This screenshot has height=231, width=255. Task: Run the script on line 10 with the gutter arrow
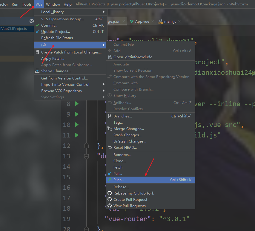pyautogui.click(x=76, y=125)
